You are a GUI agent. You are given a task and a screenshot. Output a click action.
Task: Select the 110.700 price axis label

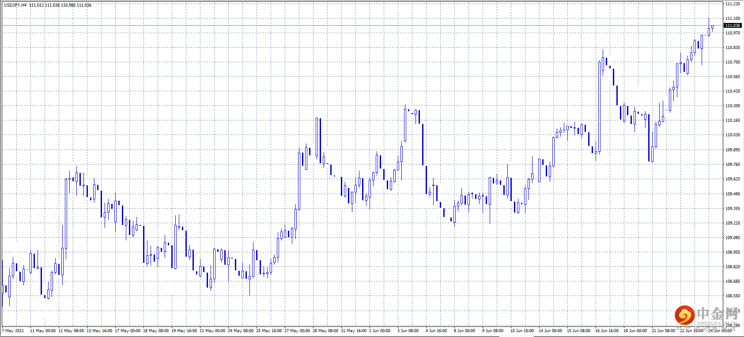click(733, 62)
